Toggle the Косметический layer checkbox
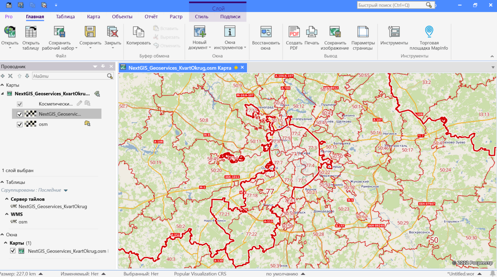The image size is (497, 277). (x=19, y=104)
